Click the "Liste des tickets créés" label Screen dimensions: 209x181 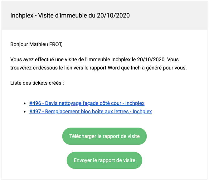coord(37,83)
